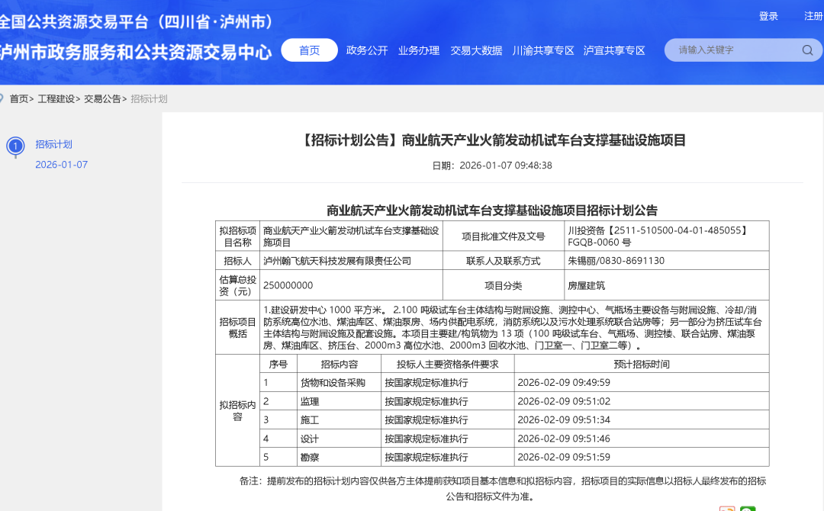Click the 招标计划公告 article title heading
Screen dimensions: 824x511
(x=492, y=140)
